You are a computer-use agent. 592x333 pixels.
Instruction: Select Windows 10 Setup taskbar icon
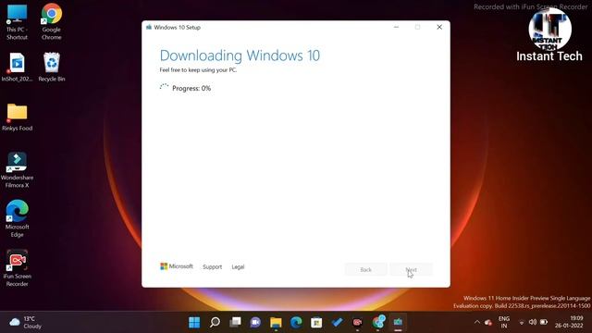point(398,322)
